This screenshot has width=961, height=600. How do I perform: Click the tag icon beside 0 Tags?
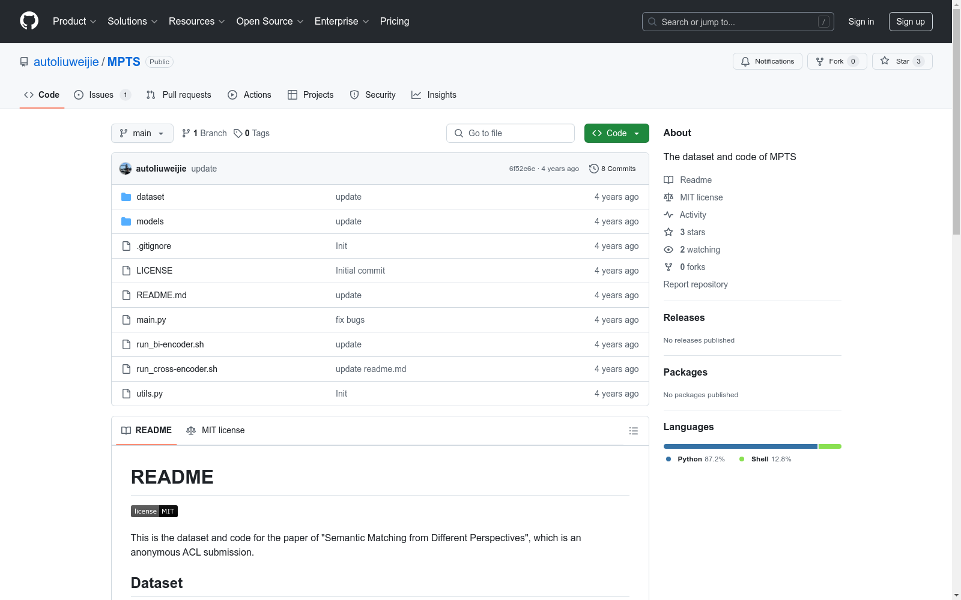point(238,133)
